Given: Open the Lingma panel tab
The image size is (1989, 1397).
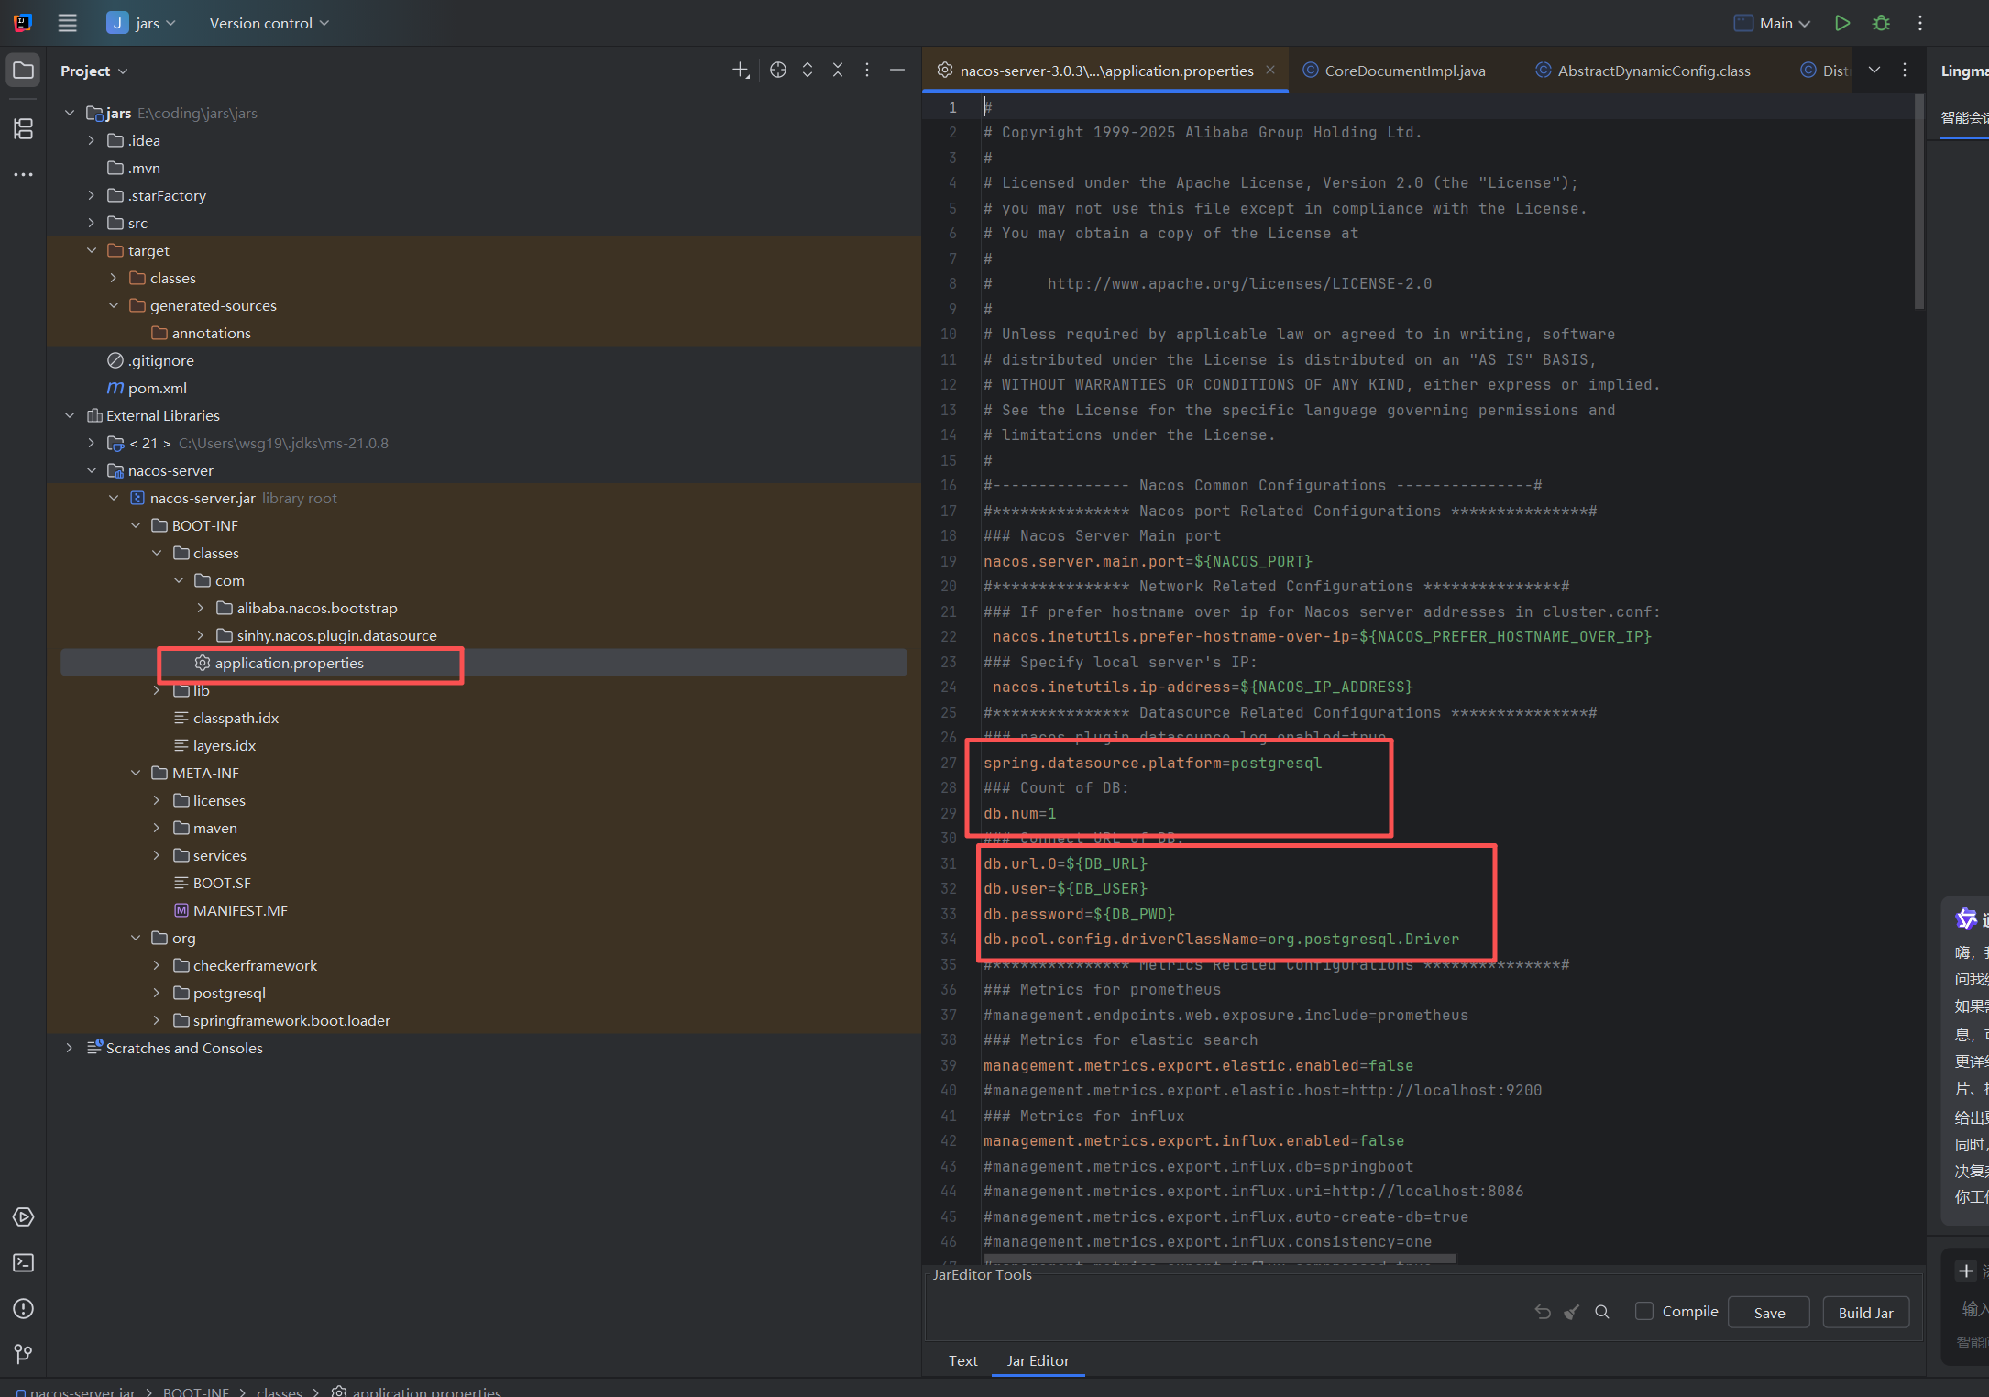Looking at the screenshot, I should click(x=1965, y=71).
